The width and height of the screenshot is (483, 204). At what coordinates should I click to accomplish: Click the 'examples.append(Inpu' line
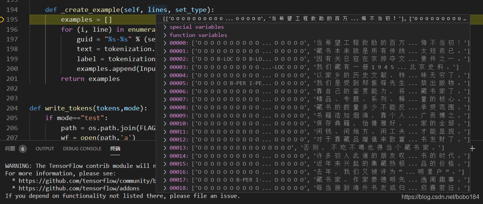tap(116, 69)
